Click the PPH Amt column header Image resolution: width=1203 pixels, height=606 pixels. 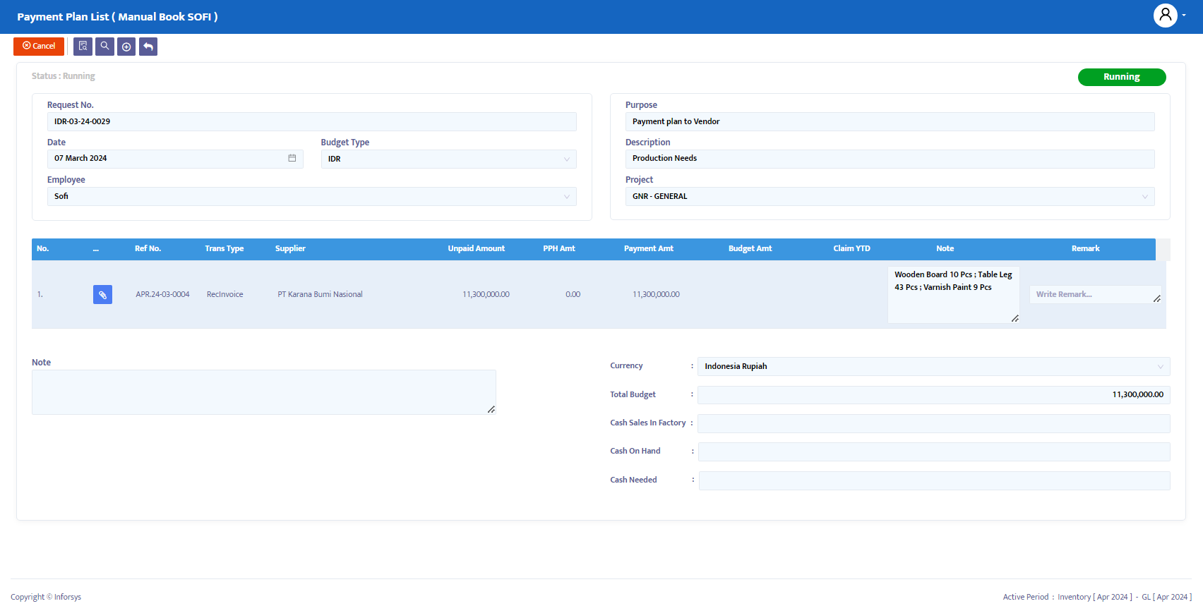(x=558, y=248)
